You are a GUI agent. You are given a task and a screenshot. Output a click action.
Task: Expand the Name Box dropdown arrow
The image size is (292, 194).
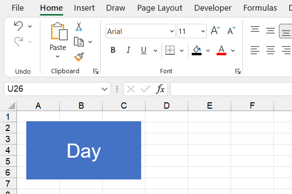[x=105, y=89]
